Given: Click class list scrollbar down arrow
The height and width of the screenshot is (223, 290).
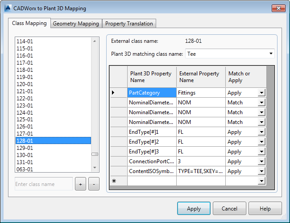Looking at the screenshot, I should (95, 168).
